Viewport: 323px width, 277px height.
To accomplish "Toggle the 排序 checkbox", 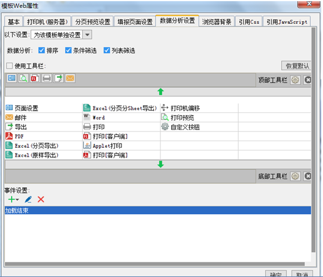I will click(42, 50).
